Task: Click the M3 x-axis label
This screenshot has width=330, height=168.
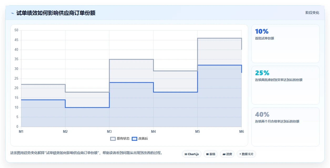Action: [x=109, y=131]
